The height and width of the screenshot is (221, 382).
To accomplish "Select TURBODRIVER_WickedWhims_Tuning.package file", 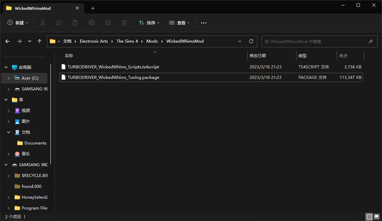I will coord(211,77).
